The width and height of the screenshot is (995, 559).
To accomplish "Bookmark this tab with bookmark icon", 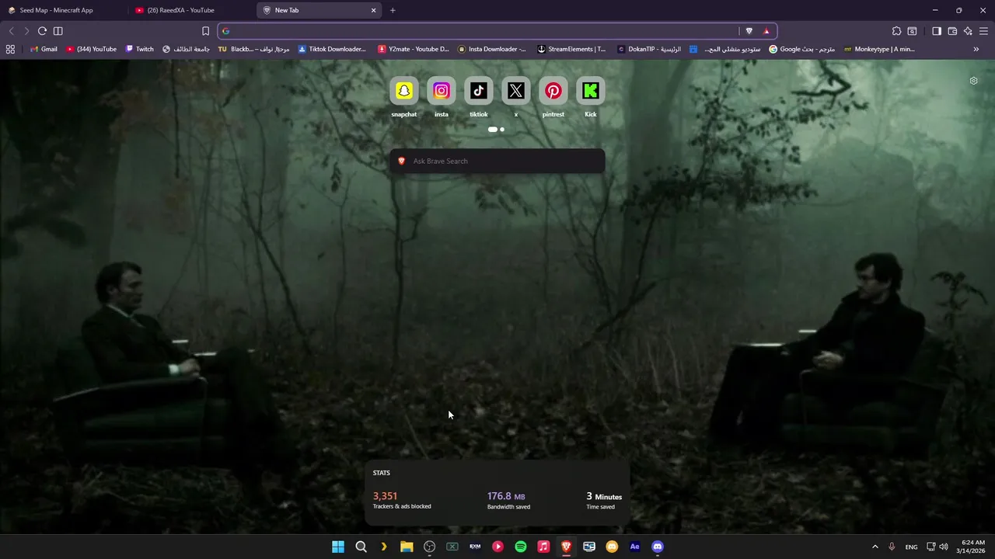I will [205, 31].
